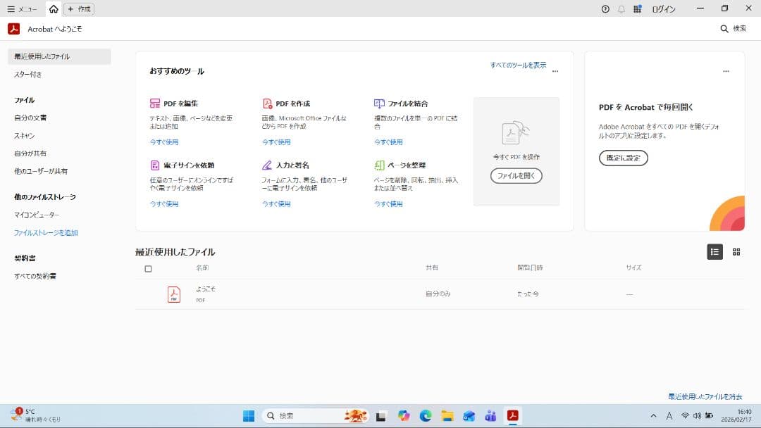Open the notifications bell icon

point(621,9)
